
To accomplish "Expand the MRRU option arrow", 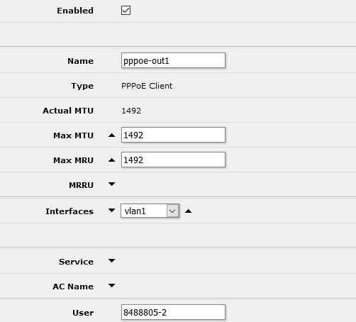I will click(x=111, y=184).
